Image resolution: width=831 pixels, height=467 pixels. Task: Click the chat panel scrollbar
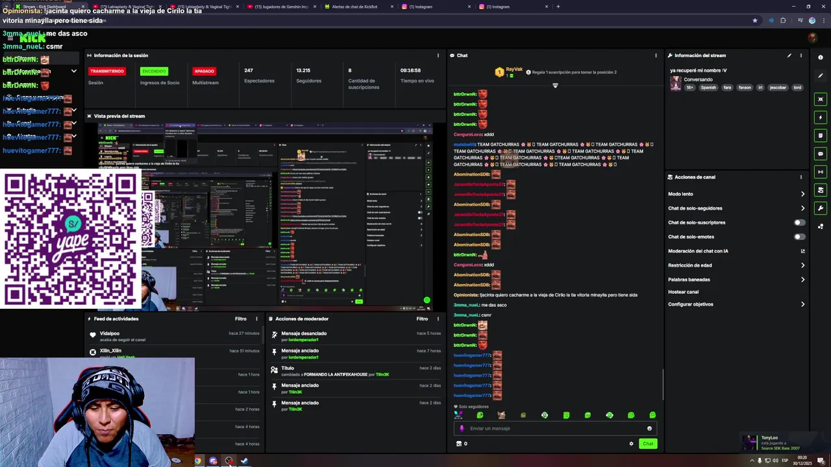click(662, 384)
